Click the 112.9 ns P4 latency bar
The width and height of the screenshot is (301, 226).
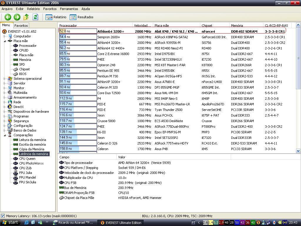78,98
